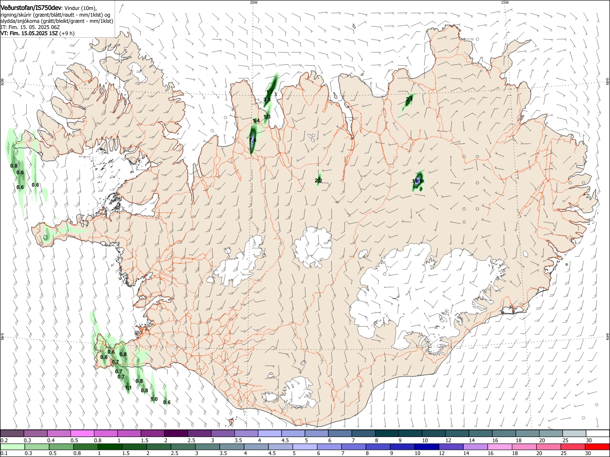Click the 1.4 precipitation value on the map
This screenshot has width=610, height=457.
(x=256, y=121)
